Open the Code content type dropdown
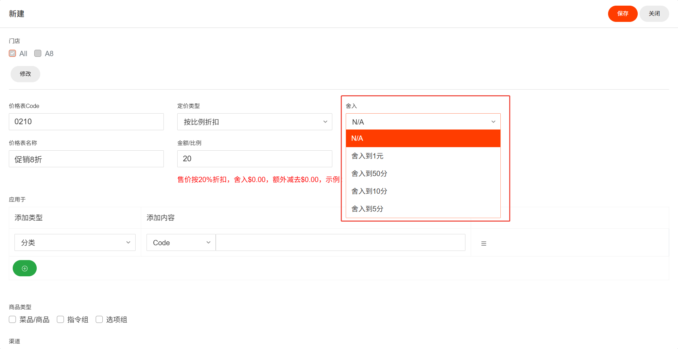 [x=181, y=242]
